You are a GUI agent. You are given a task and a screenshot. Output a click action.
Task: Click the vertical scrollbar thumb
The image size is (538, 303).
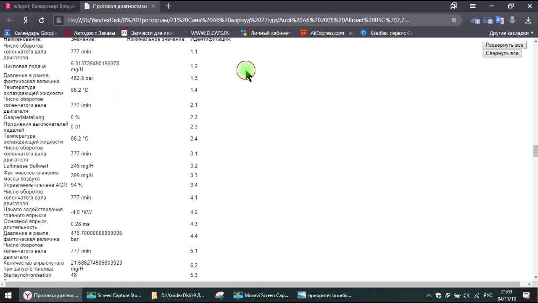[x=535, y=151]
